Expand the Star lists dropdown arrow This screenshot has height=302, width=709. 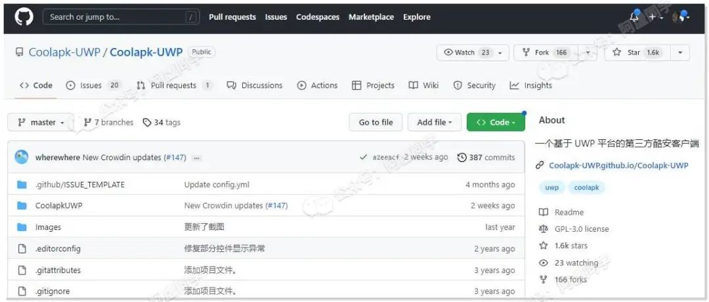pyautogui.click(x=680, y=53)
